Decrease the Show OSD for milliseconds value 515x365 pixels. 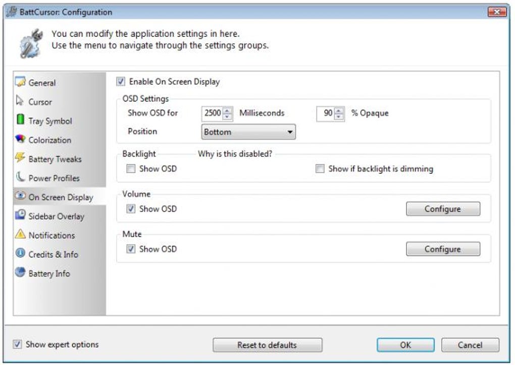click(x=227, y=117)
